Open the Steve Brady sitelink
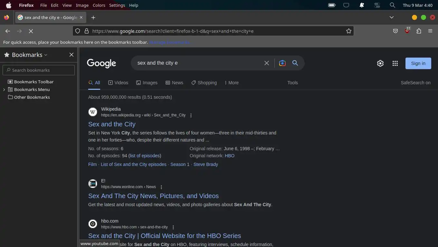The image size is (438, 247). [205, 164]
